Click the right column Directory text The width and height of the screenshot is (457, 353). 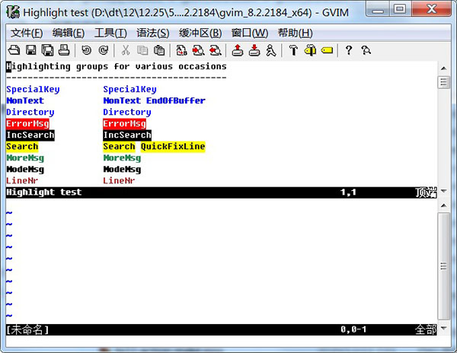127,113
